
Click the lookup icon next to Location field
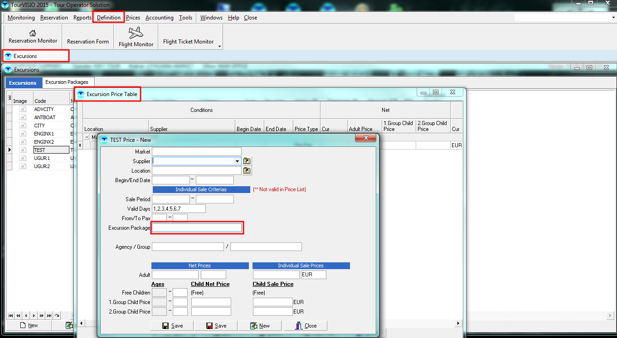coord(247,171)
